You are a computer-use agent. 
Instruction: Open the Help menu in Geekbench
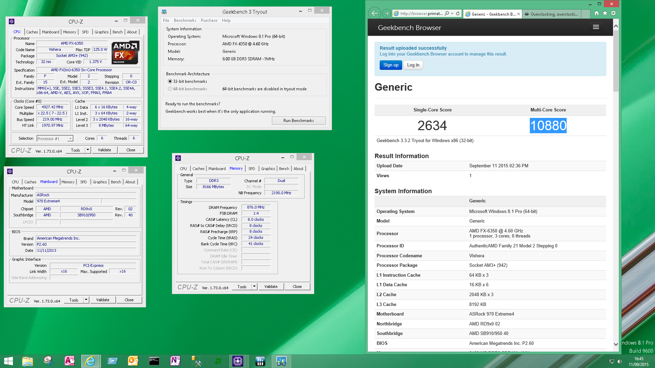[x=226, y=20]
